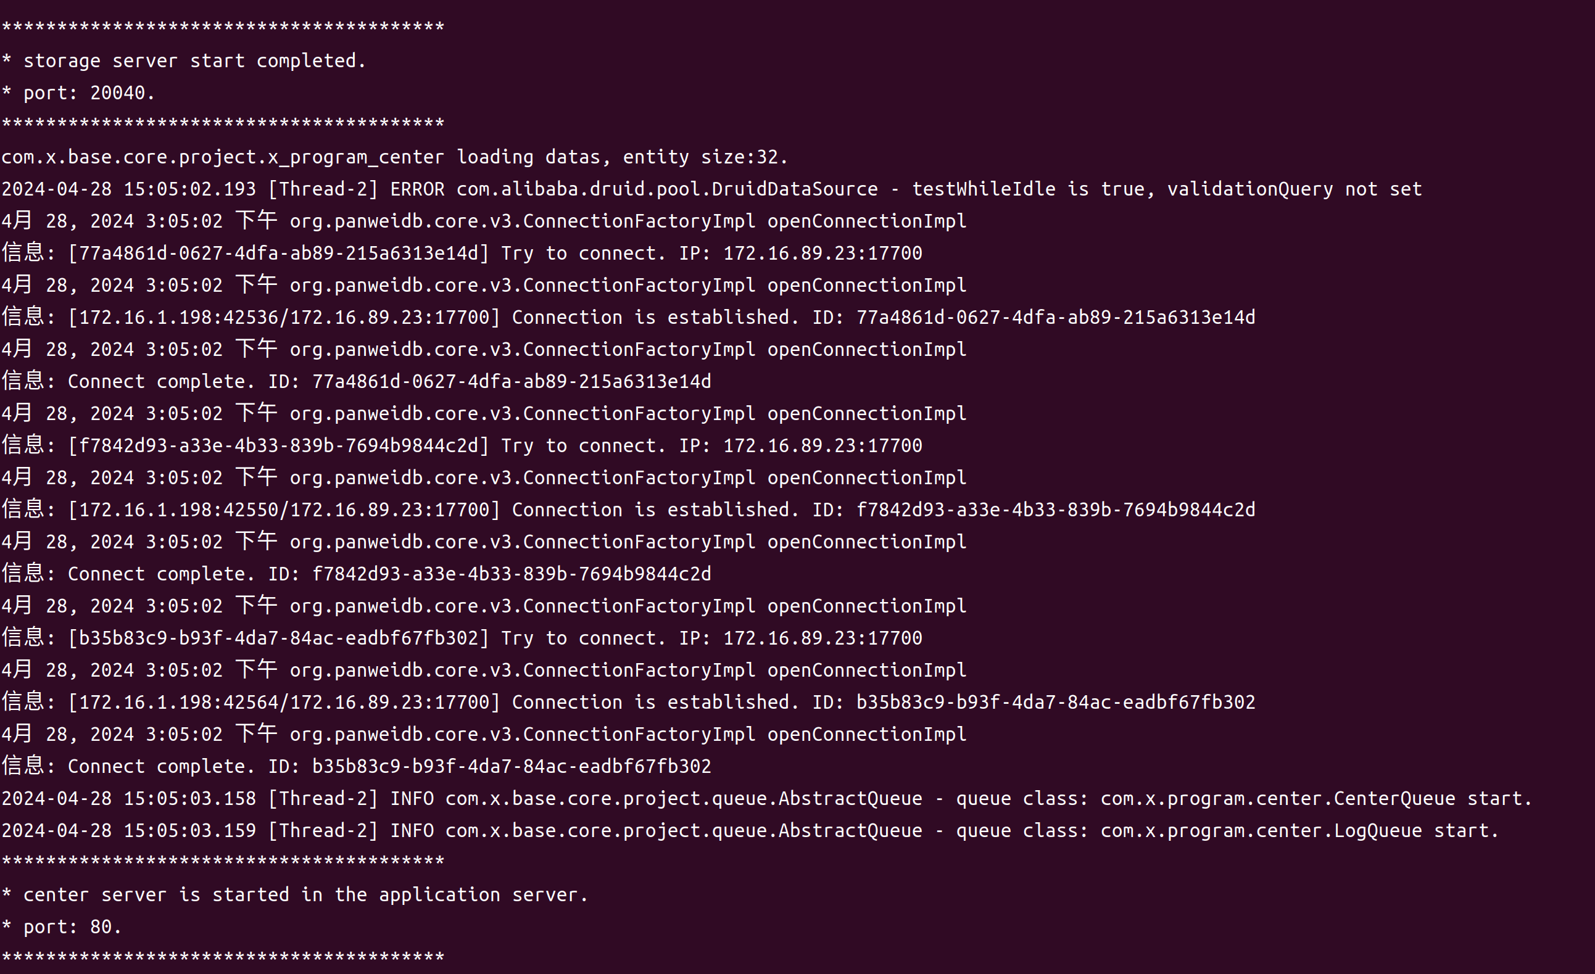Click the LogQueue start INFO line
The width and height of the screenshot is (1595, 974).
pyautogui.click(x=750, y=830)
